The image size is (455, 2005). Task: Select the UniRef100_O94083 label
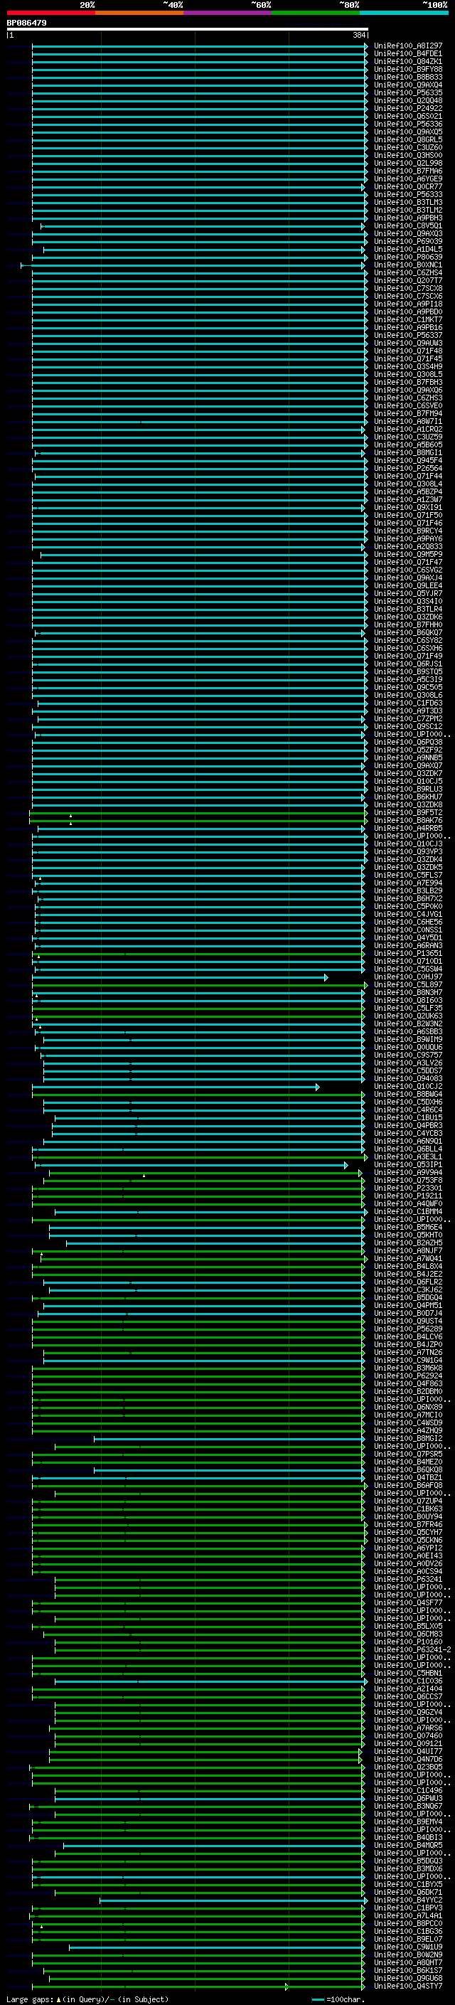(x=407, y=1079)
